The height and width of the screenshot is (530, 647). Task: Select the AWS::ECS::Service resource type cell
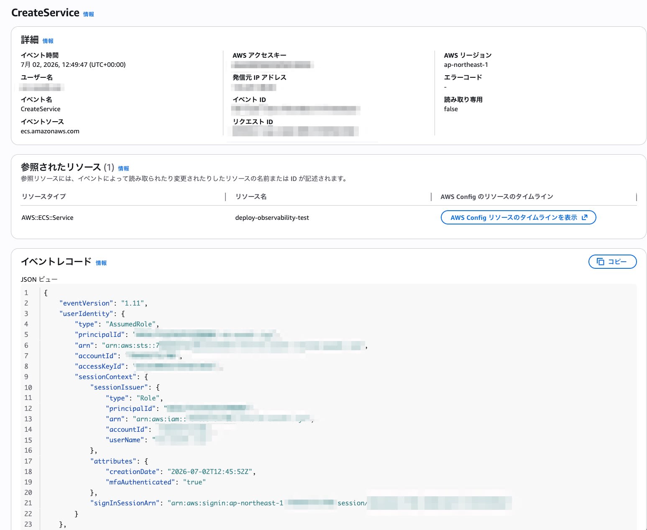[47, 218]
